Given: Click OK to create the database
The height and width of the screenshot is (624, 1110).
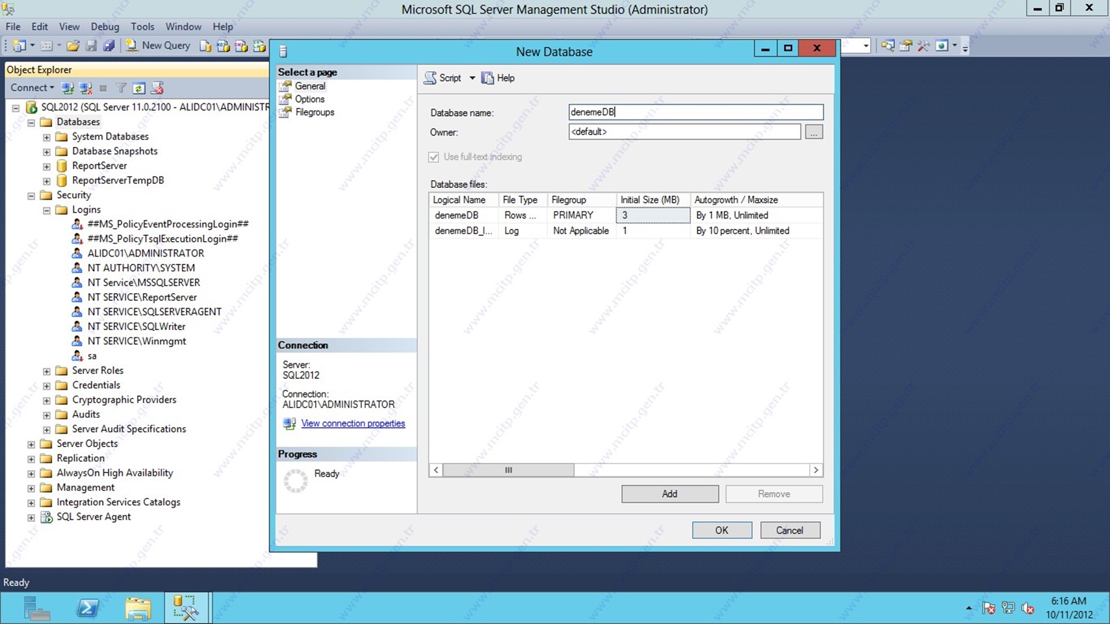Looking at the screenshot, I should tap(722, 530).
